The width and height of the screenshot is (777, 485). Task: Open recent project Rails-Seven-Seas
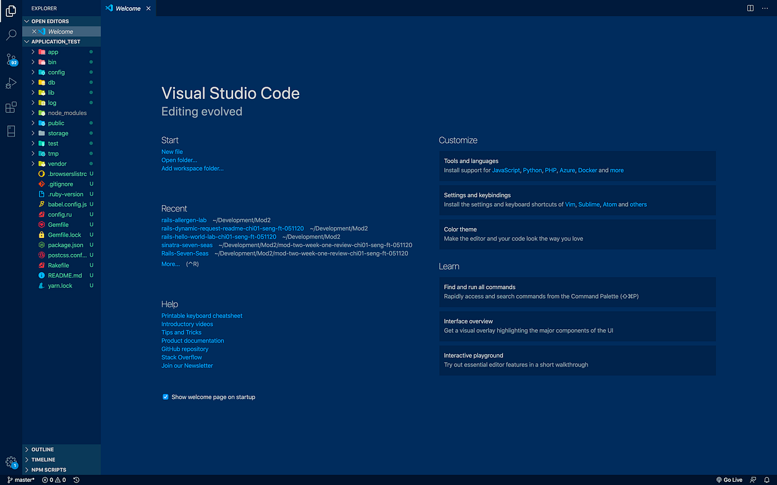(x=185, y=253)
